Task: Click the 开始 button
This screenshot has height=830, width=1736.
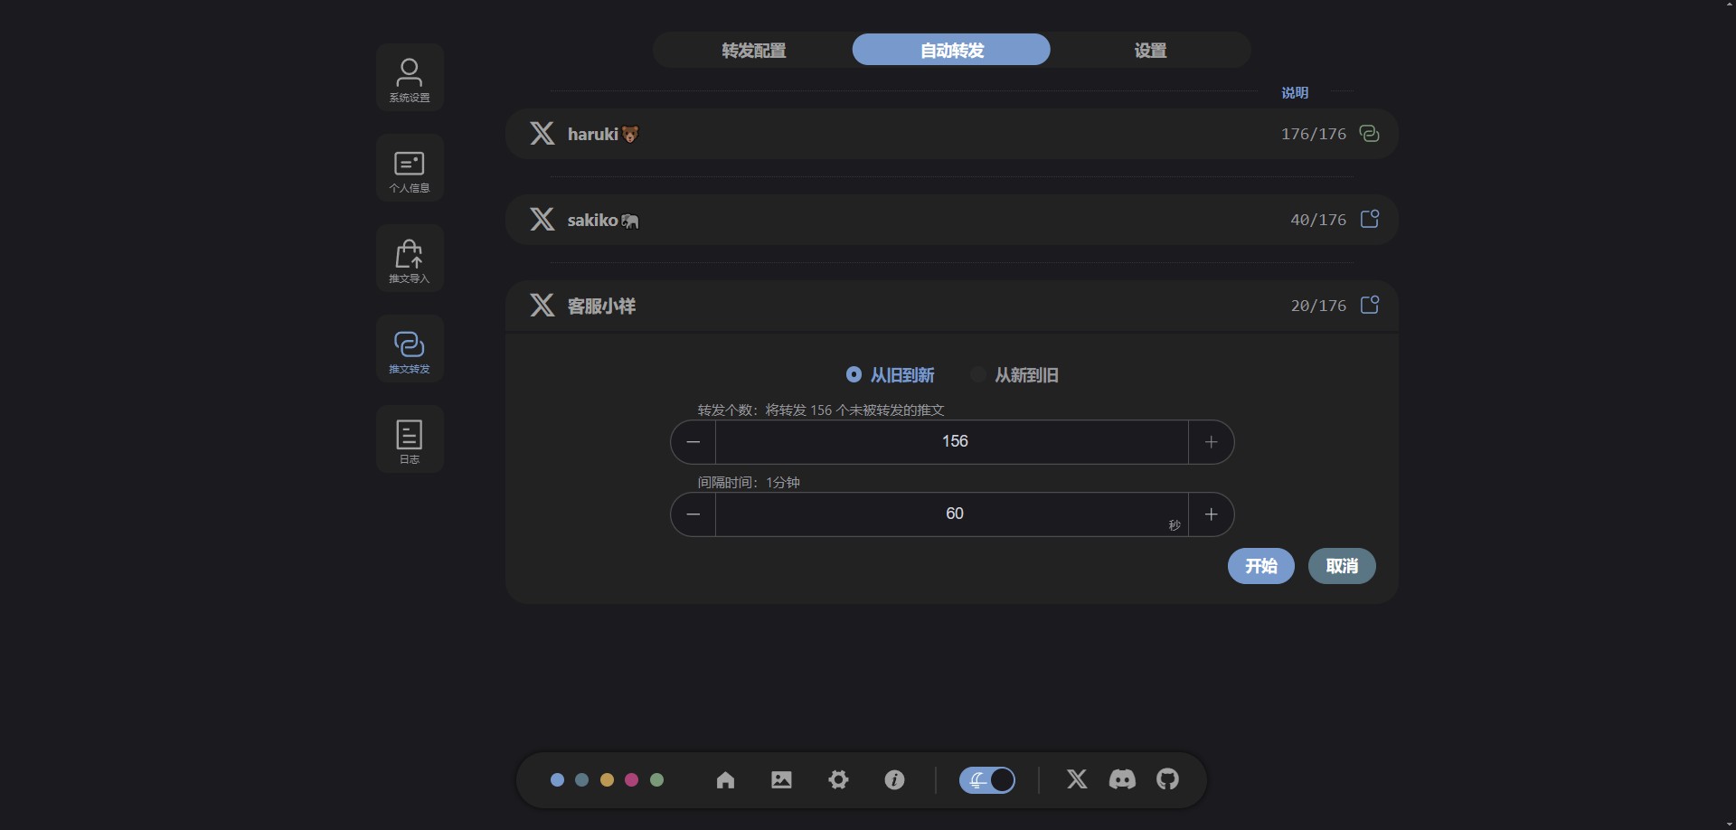Action: pos(1260,566)
